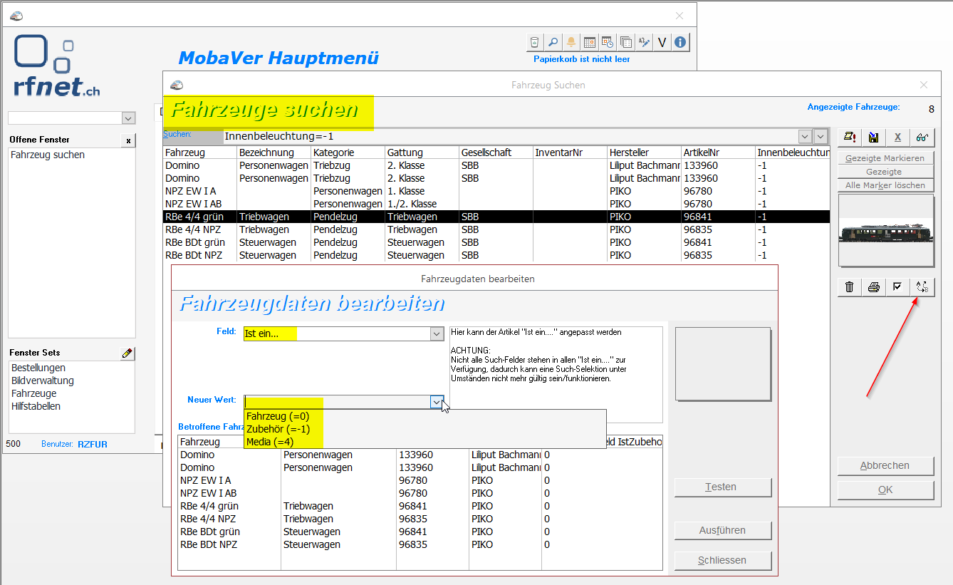Open the Papierkorb trash icon in main toolbar
The width and height of the screenshot is (953, 585).
[535, 42]
